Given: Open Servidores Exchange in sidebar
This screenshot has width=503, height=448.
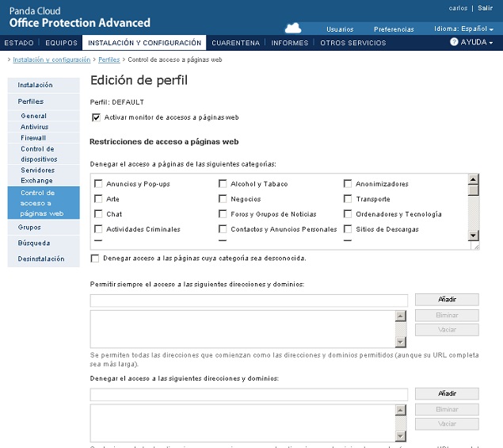Looking at the screenshot, I should click(x=44, y=175).
